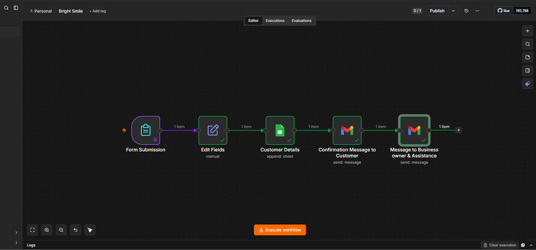Click '1 item' label after Form Submission
536x250 pixels.
tap(179, 127)
